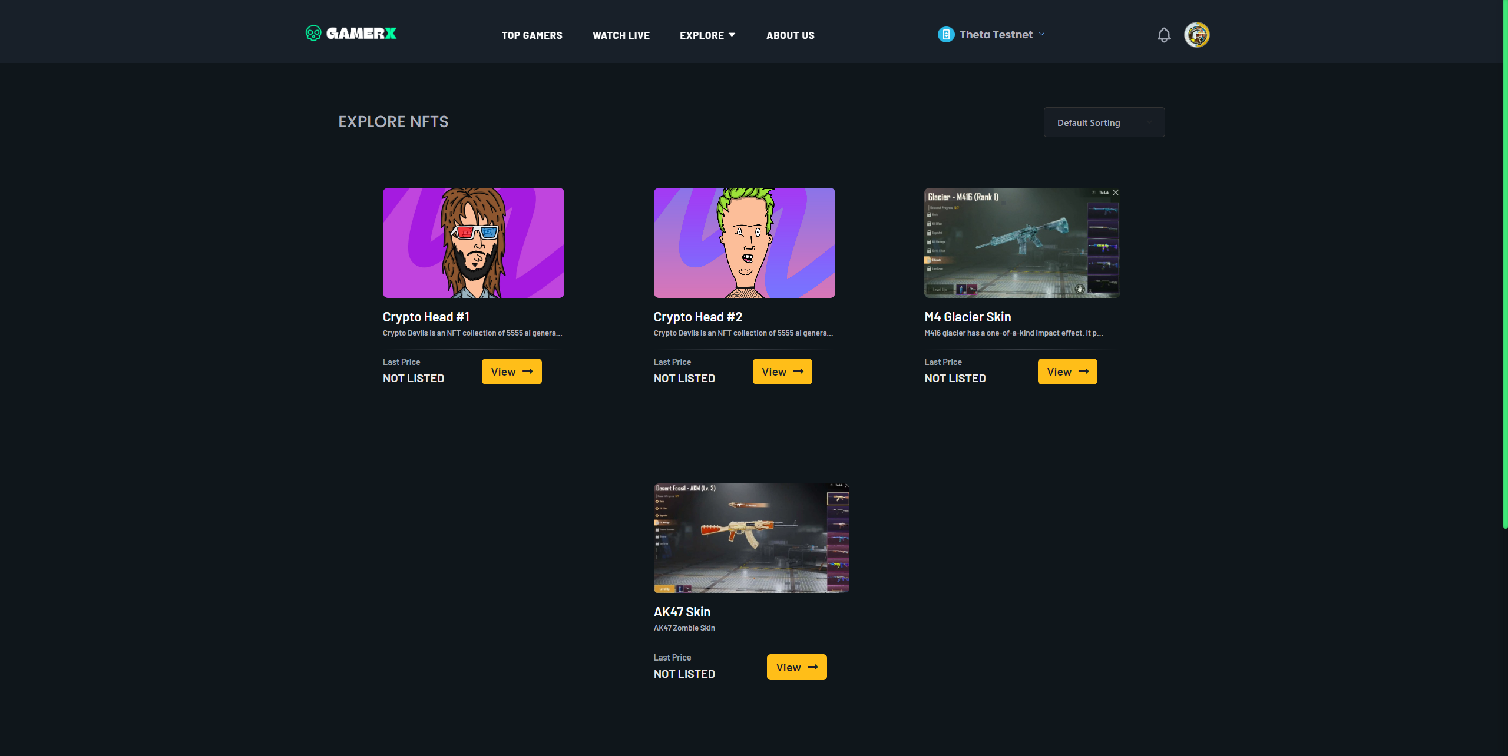Click the M4 Glacier Skin title

(967, 317)
